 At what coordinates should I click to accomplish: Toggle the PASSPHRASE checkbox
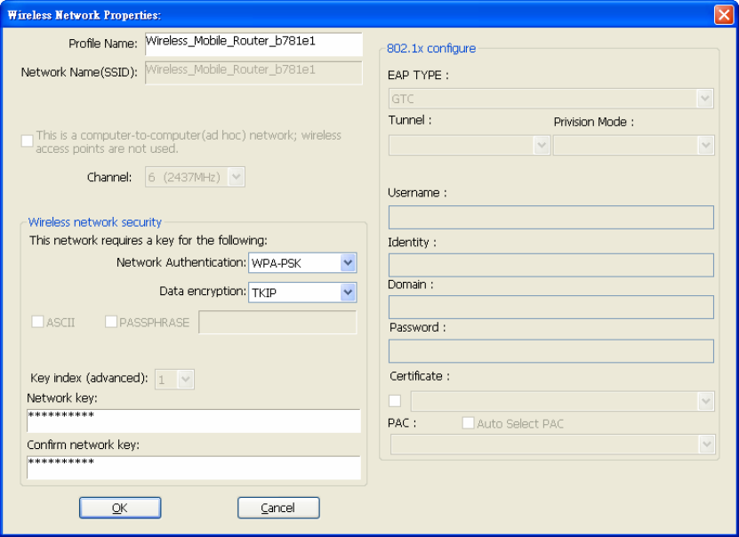pos(111,322)
